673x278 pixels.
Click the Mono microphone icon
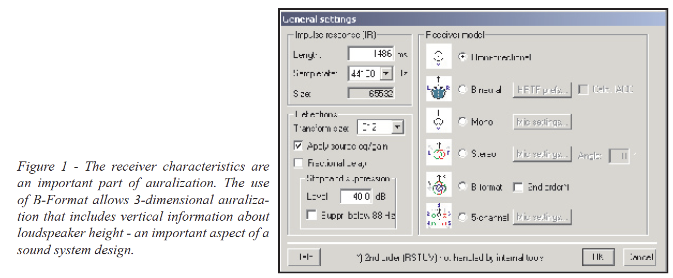(438, 122)
